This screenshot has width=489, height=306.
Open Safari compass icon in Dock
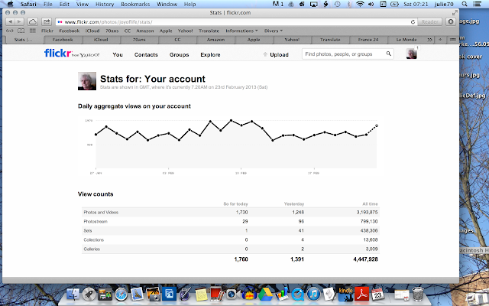coord(121,295)
